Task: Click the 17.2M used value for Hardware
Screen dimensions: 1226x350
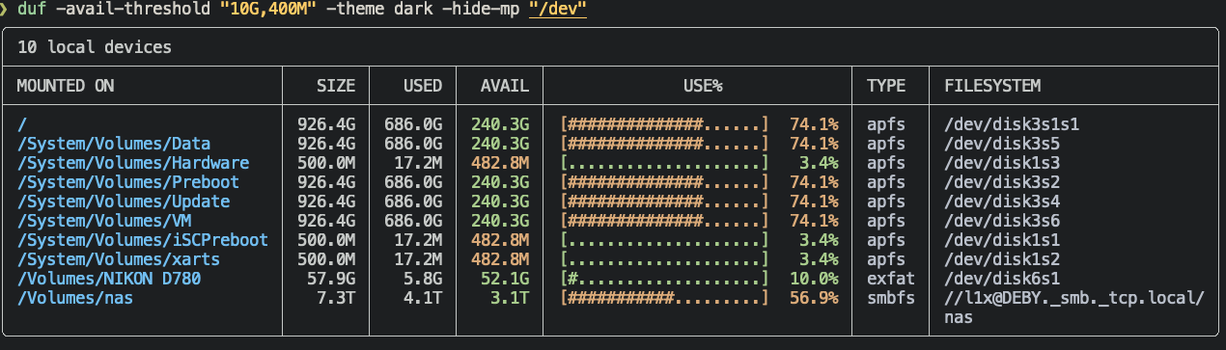Action: coord(418,163)
